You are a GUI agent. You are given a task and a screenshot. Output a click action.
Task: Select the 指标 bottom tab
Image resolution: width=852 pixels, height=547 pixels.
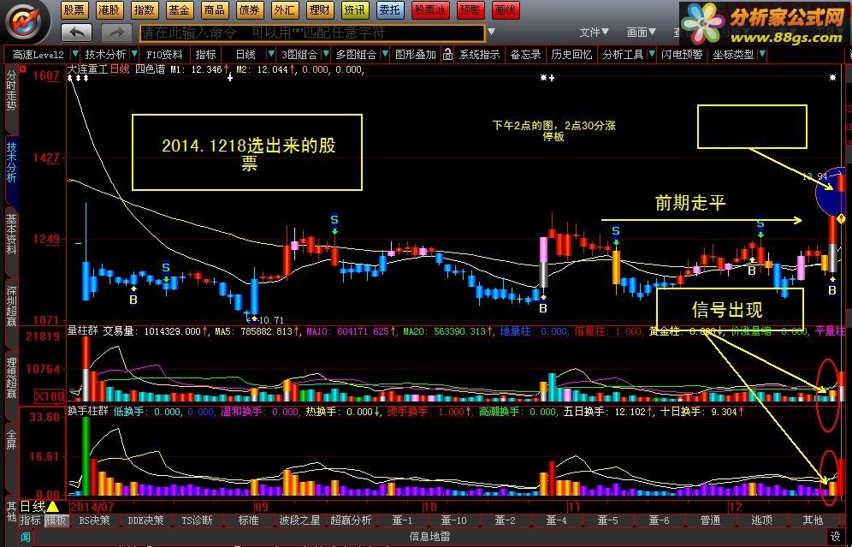(31, 520)
